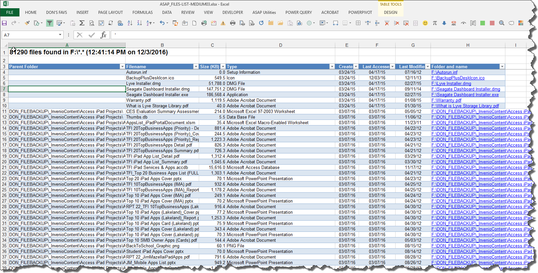Click the delete column red X icon

point(387,23)
